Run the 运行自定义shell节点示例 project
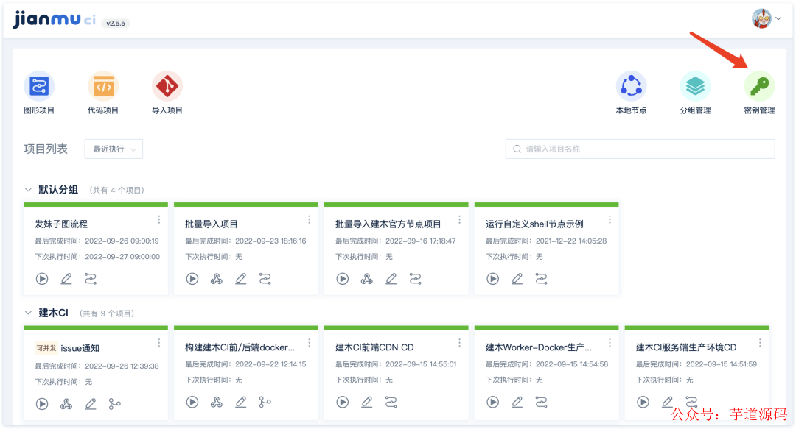 [x=493, y=279]
